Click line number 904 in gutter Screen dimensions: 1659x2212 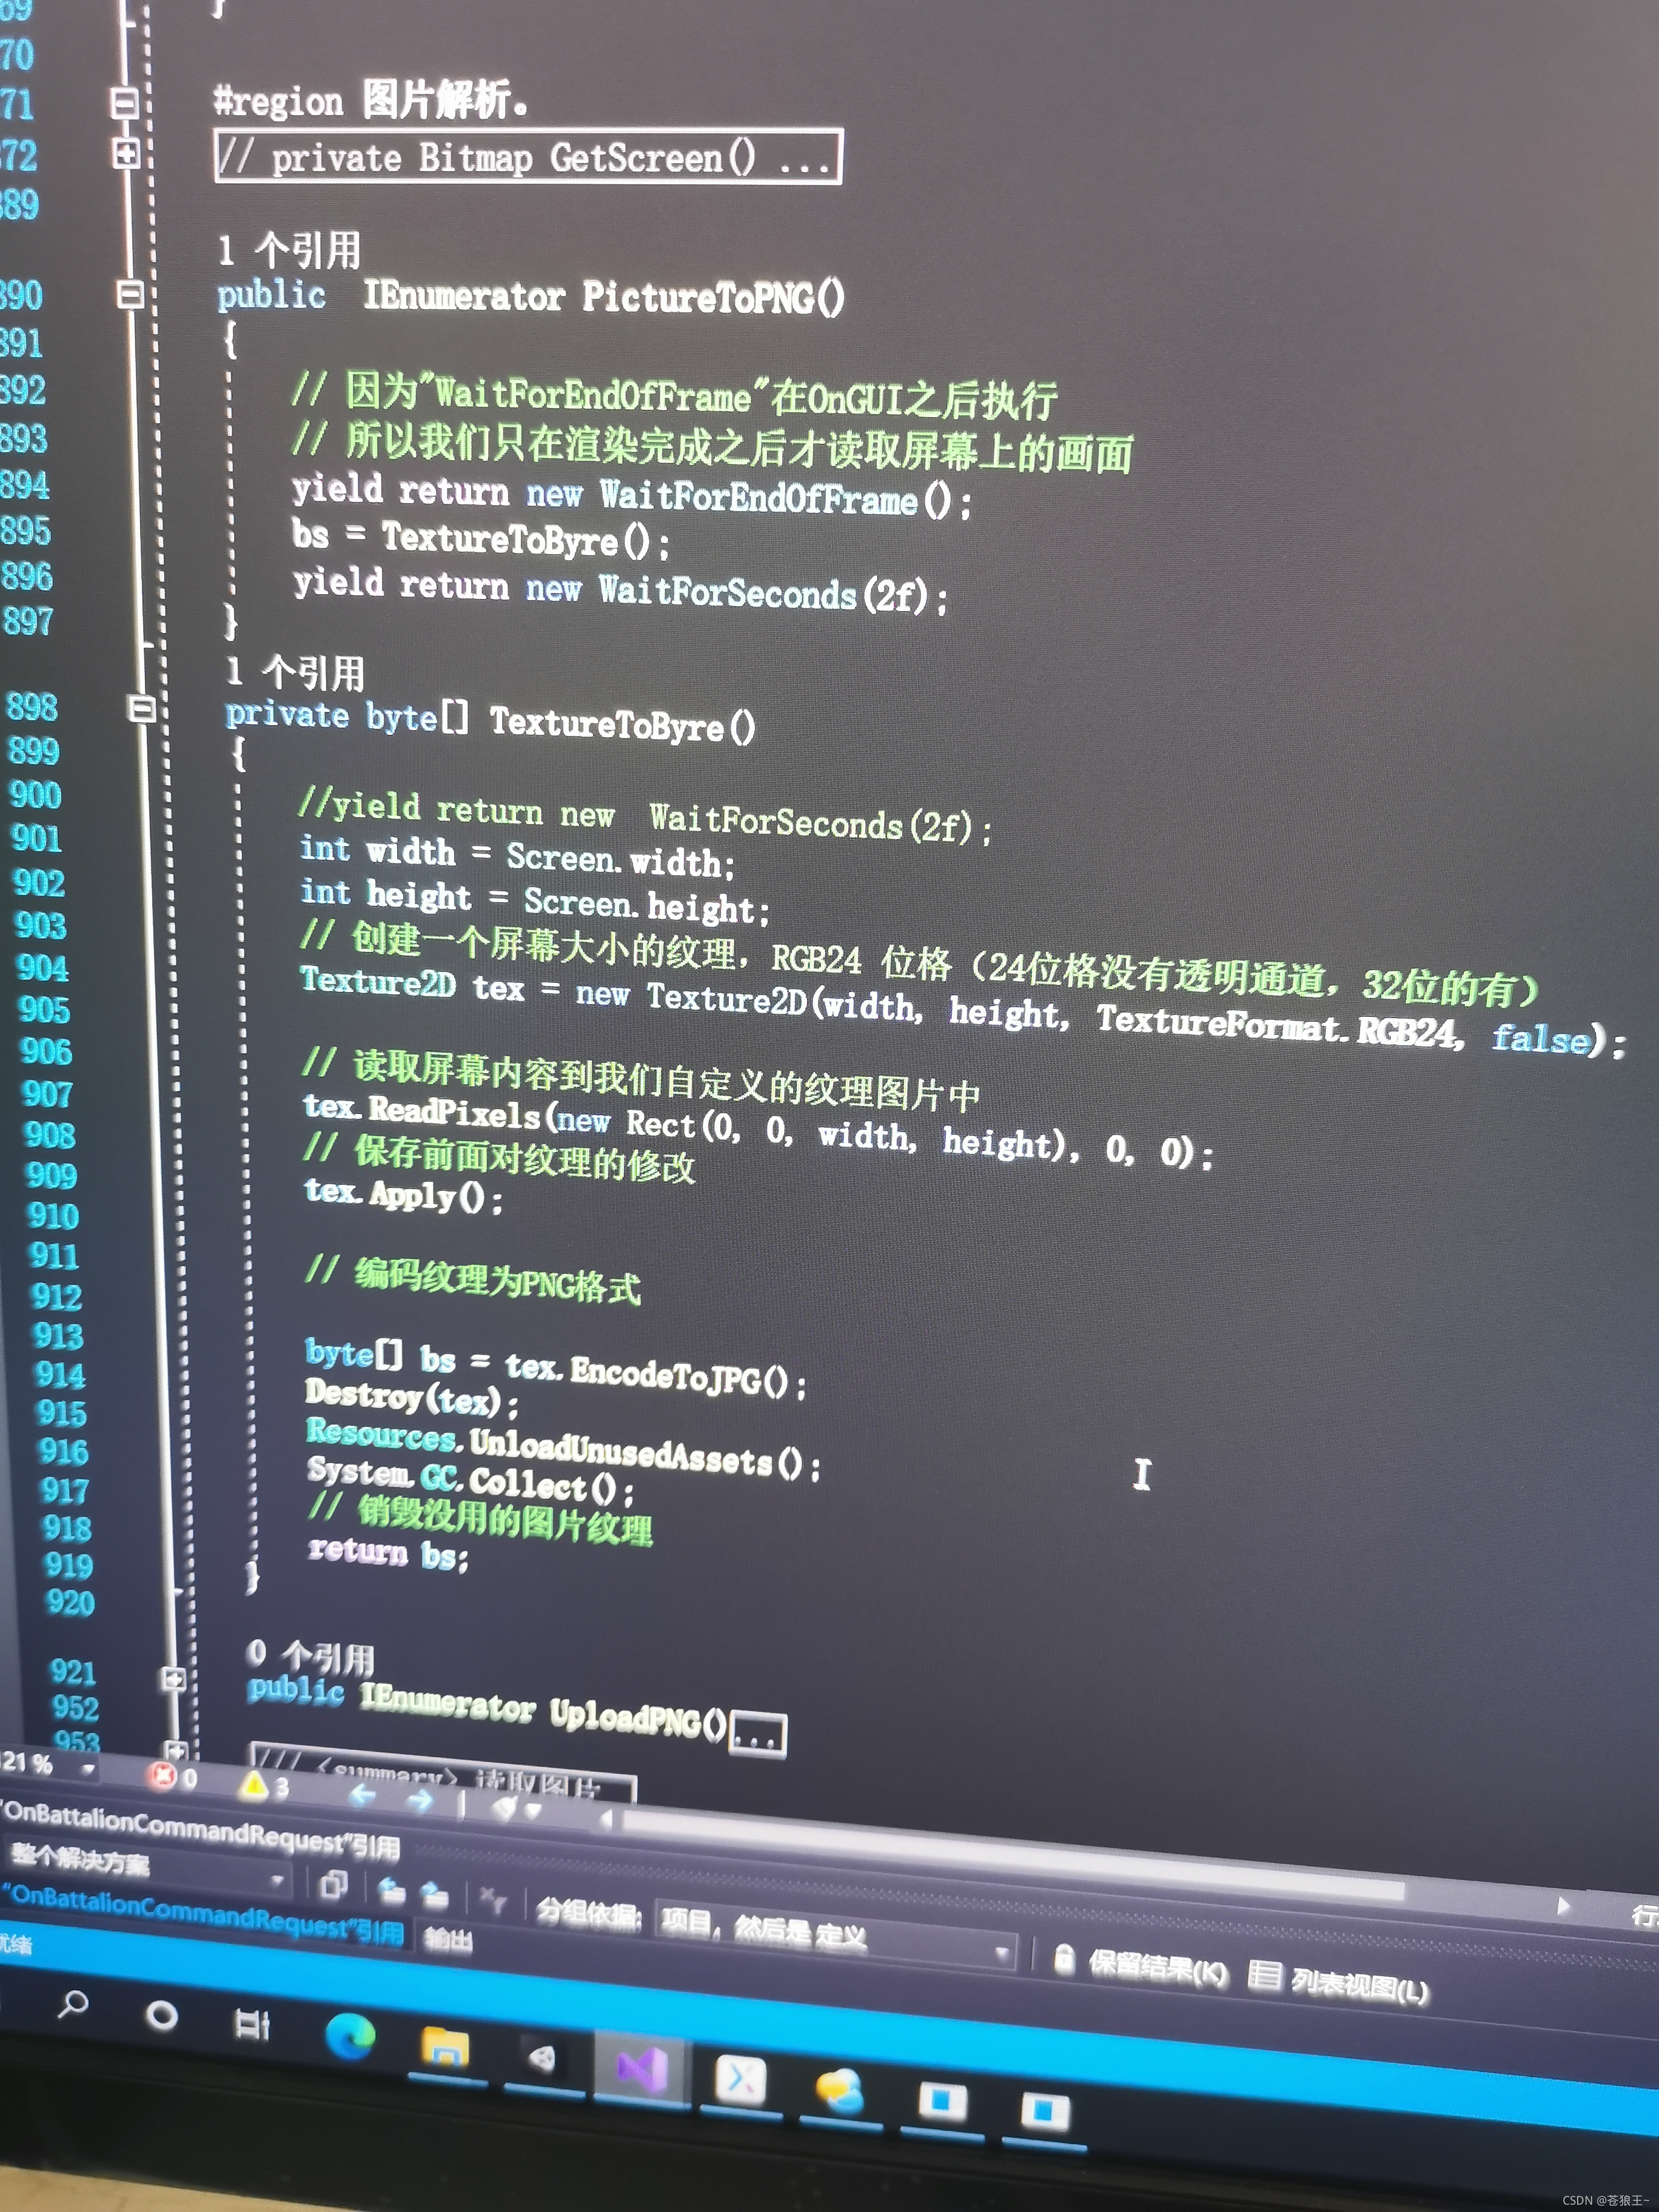(43, 968)
